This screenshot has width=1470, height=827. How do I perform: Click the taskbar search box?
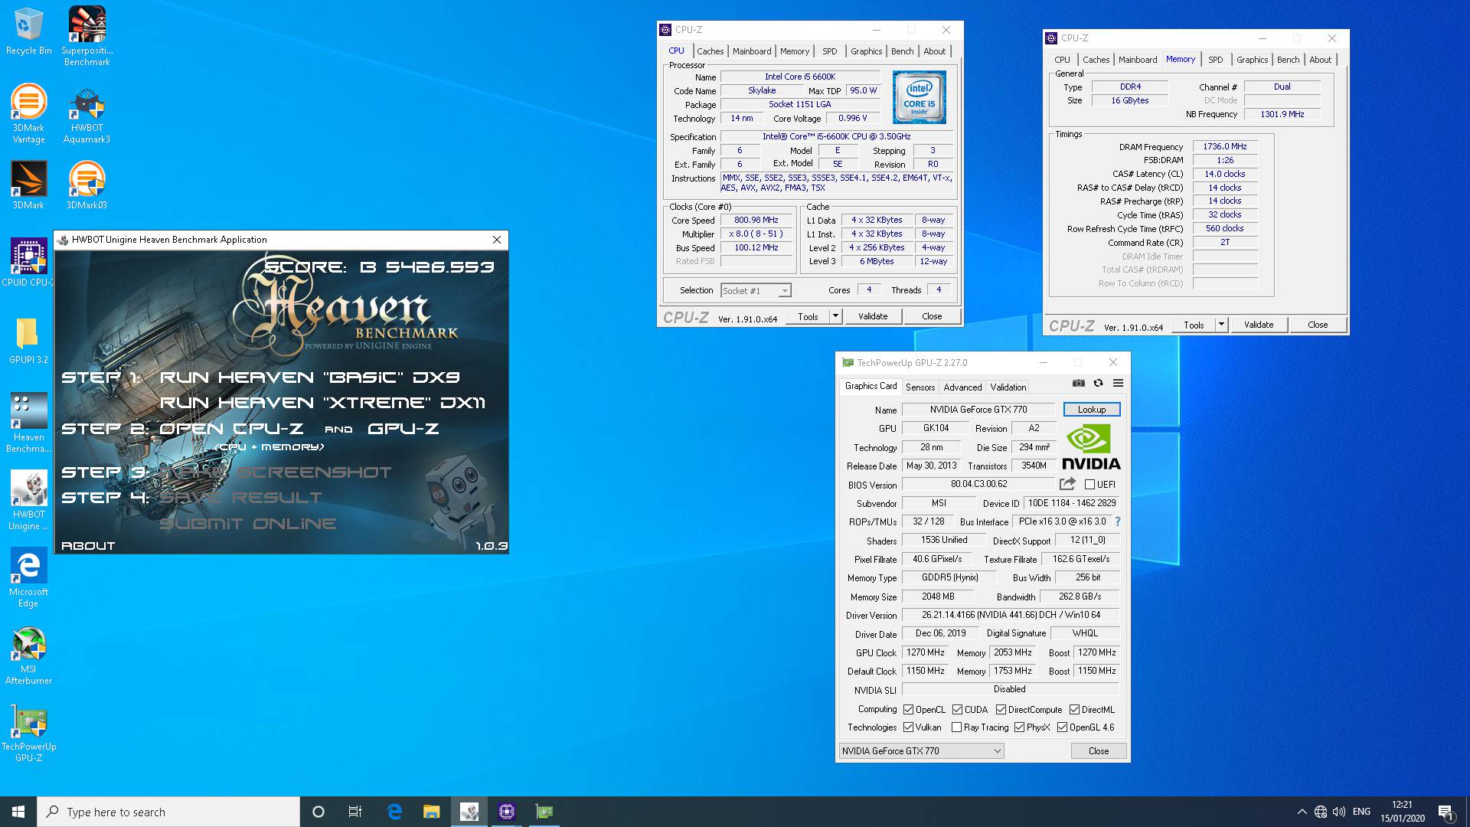pos(168,812)
